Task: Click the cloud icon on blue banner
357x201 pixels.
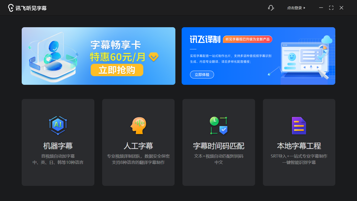Action: [327, 40]
